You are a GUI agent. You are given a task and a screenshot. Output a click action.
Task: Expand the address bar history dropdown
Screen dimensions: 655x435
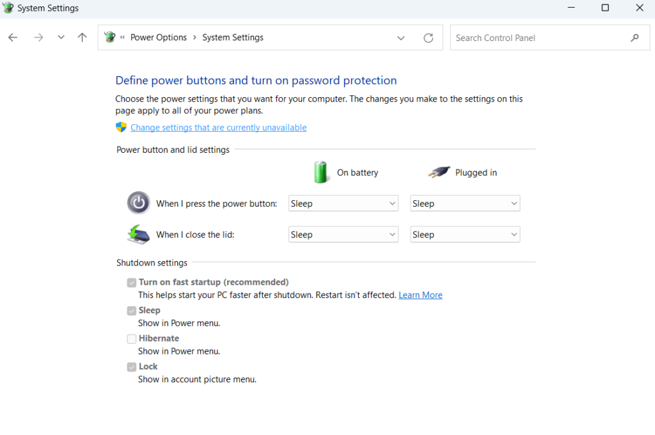pos(400,38)
